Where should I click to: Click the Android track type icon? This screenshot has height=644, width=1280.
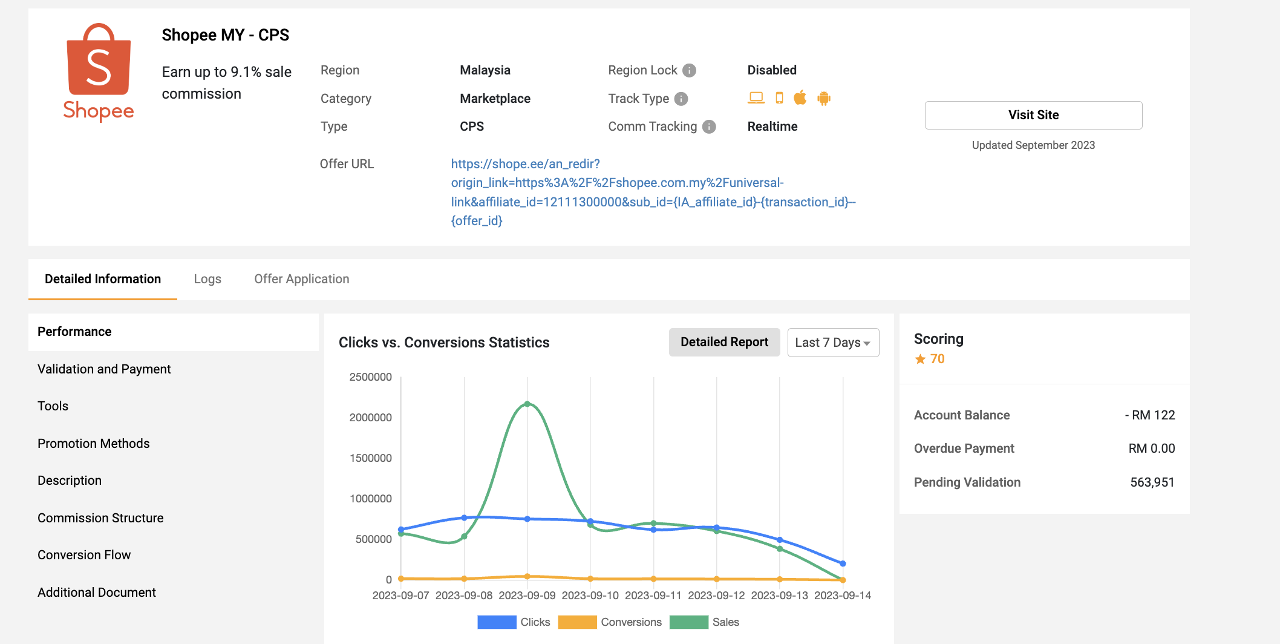point(824,98)
